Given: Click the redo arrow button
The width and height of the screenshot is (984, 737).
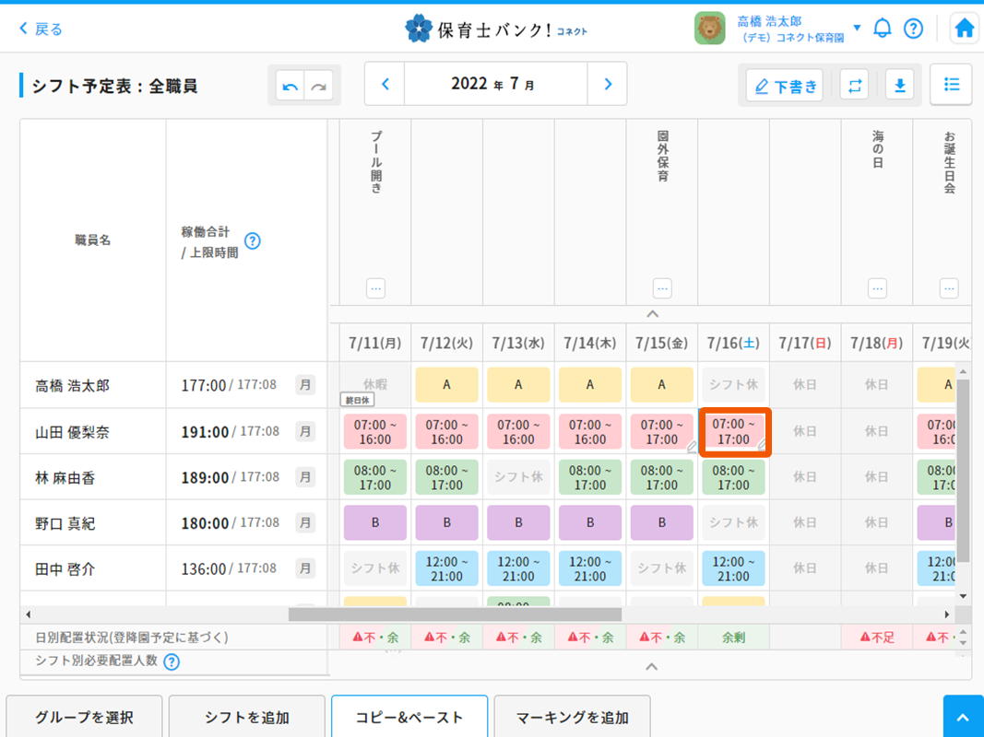Looking at the screenshot, I should pyautogui.click(x=318, y=86).
